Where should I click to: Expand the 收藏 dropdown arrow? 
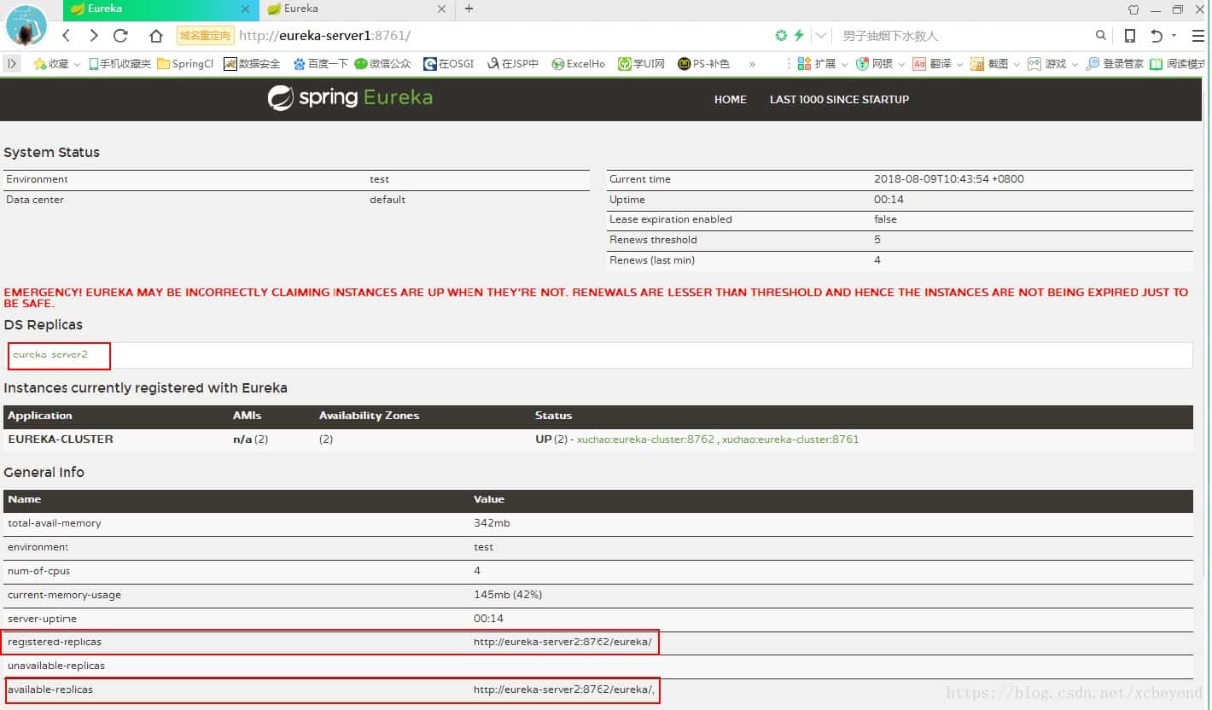[78, 64]
